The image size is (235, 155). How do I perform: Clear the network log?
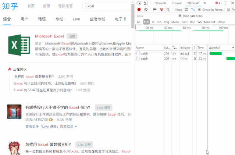click(146, 10)
